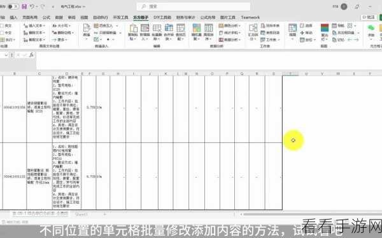Image resolution: width=382 pixels, height=238 pixels.
Task: Switch to the Sheet1 worksheet tab
Action: [81, 215]
